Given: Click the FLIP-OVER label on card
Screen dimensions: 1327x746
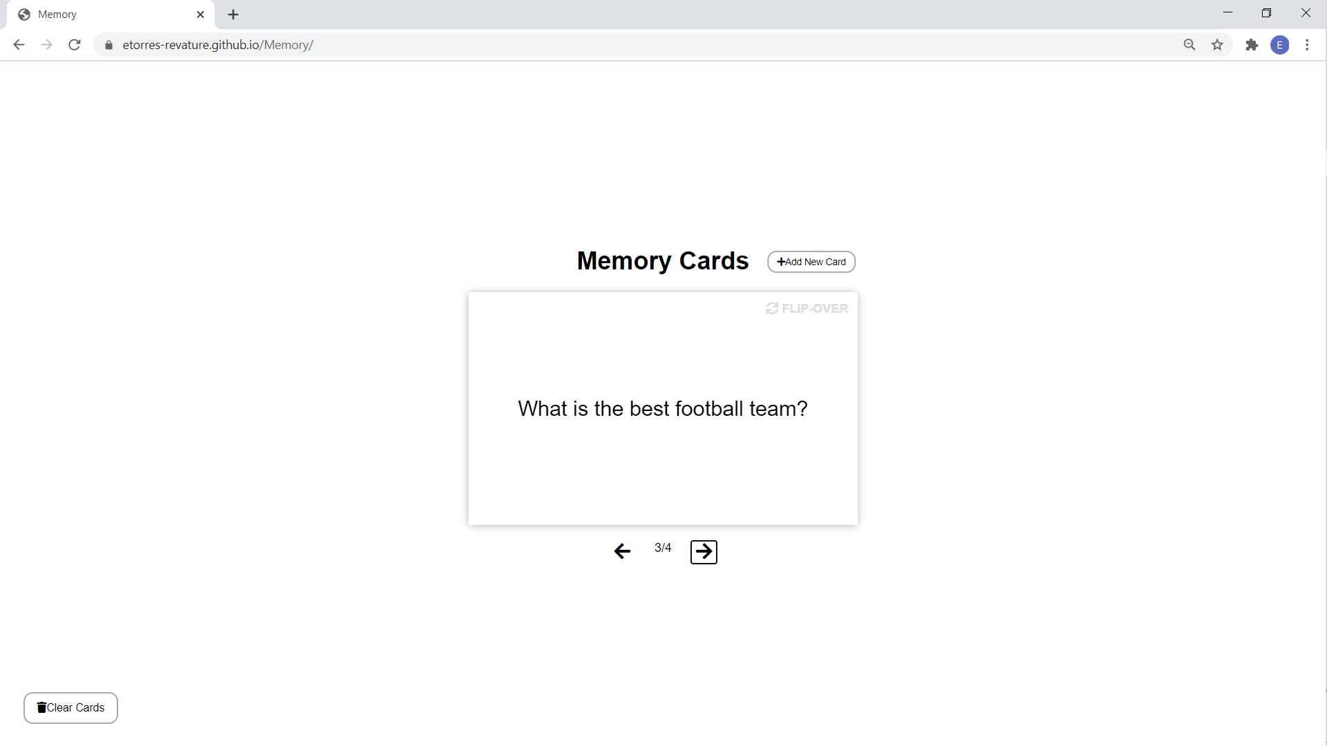Looking at the screenshot, I should click(x=807, y=308).
